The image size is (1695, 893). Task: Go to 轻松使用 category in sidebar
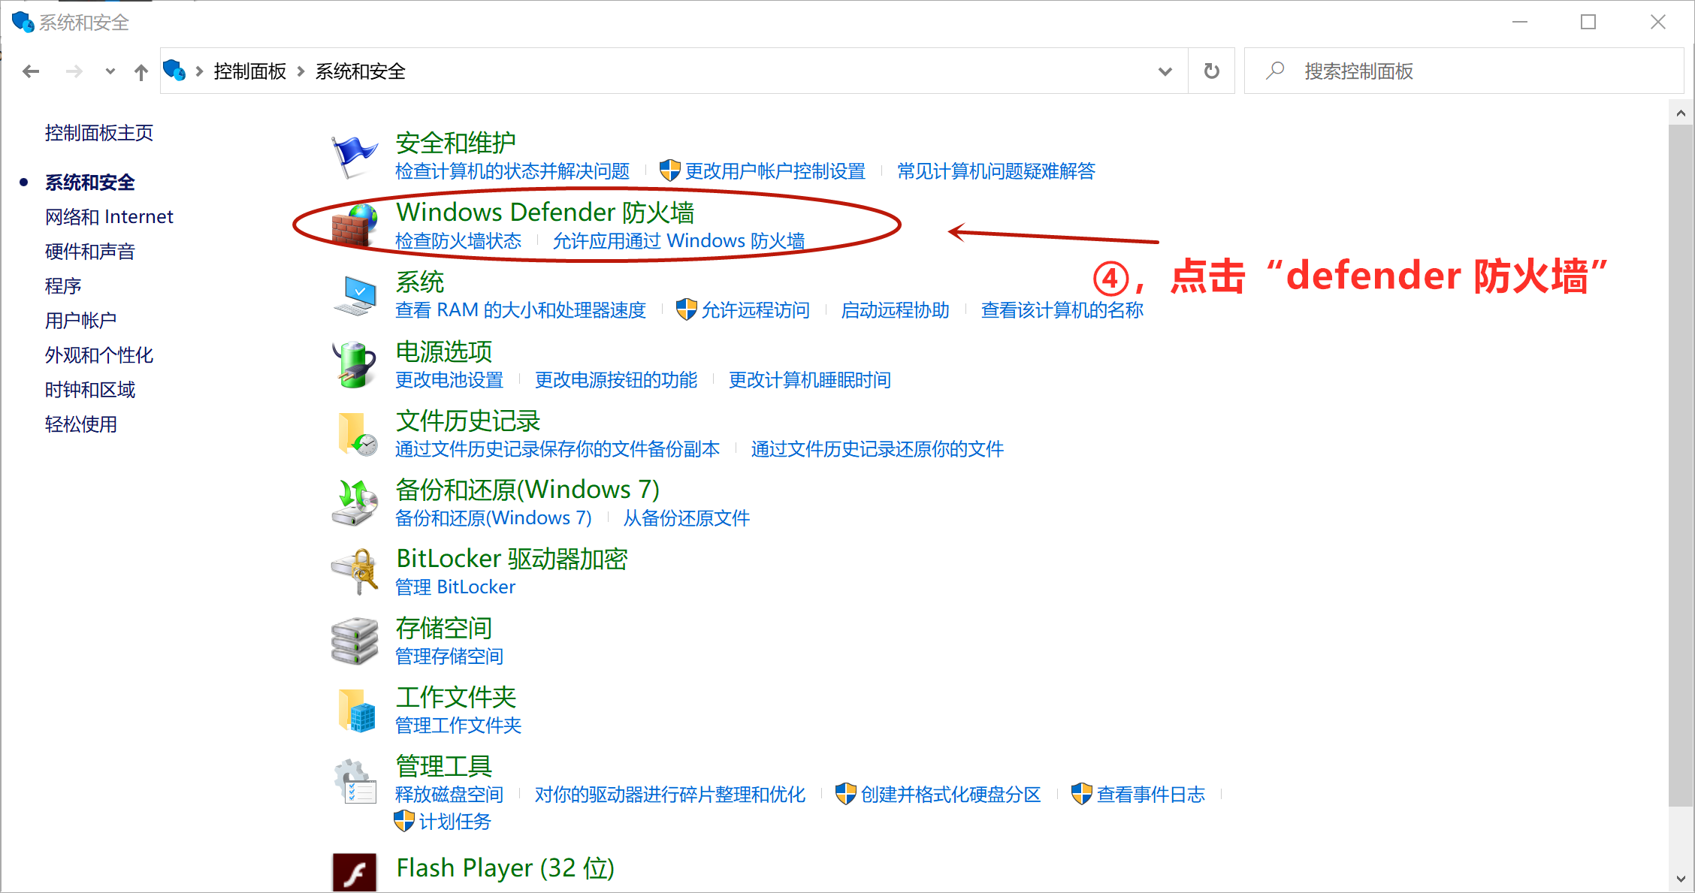pyautogui.click(x=81, y=424)
